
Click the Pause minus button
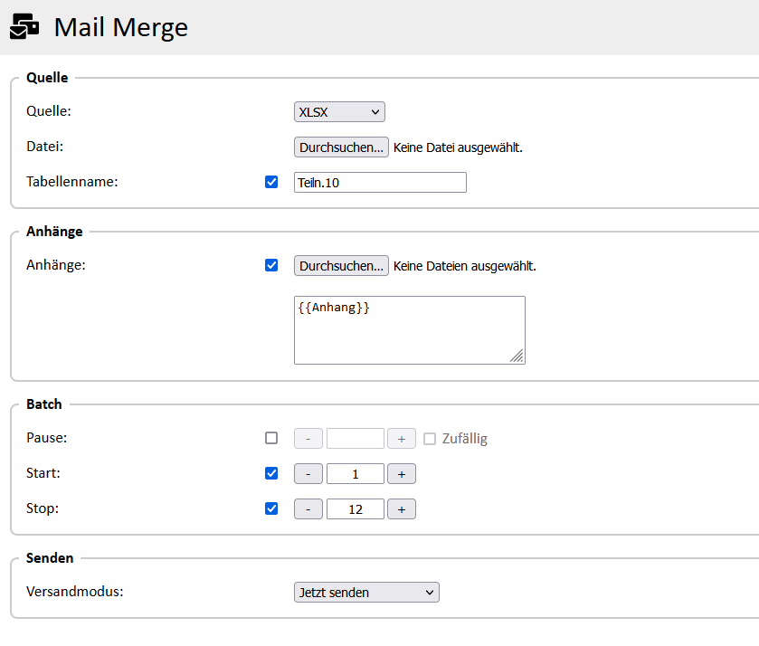tap(308, 439)
